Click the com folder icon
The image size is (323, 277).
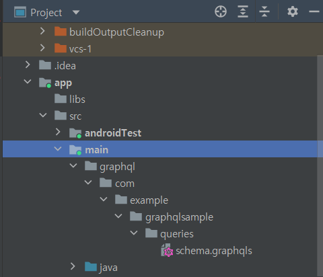pyautogui.click(x=106, y=183)
